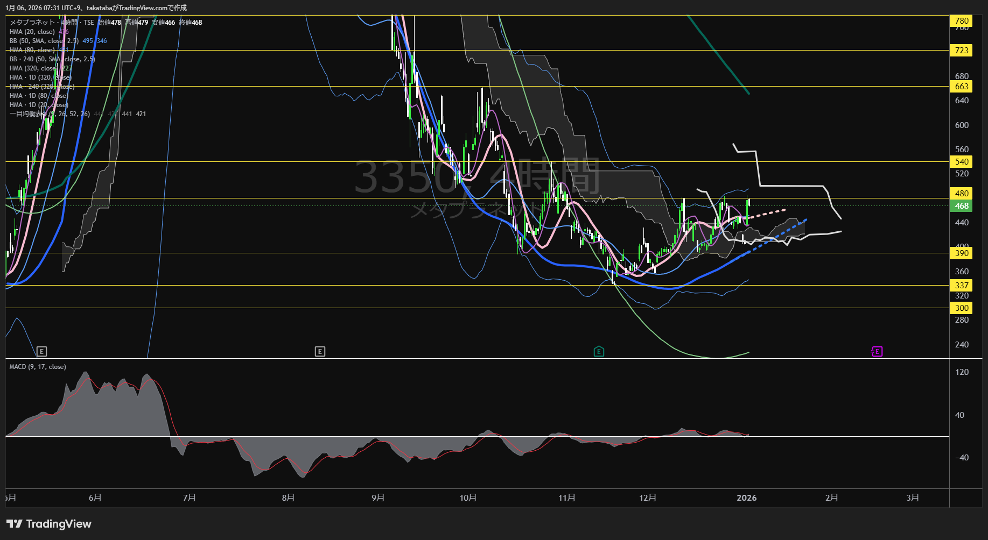Click the yellow 663 price level label

[961, 87]
